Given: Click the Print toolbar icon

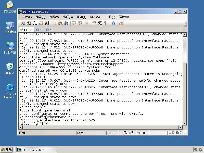Looking at the screenshot, I should 86,23.
